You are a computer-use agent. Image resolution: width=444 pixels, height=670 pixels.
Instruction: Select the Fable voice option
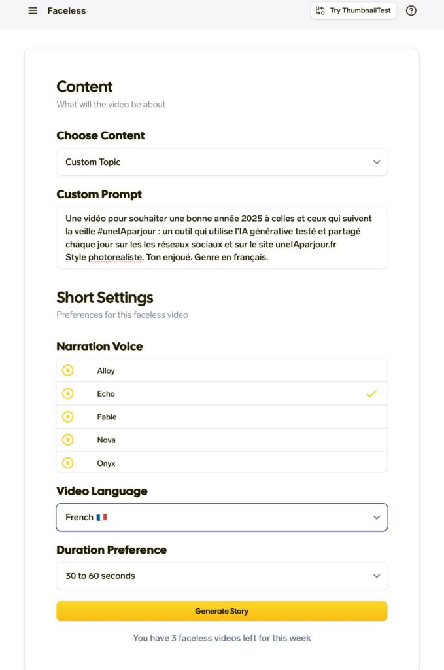[107, 417]
